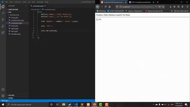Open Firefox hamburger menu
The width and height of the screenshot is (190, 107).
[x=187, y=7]
